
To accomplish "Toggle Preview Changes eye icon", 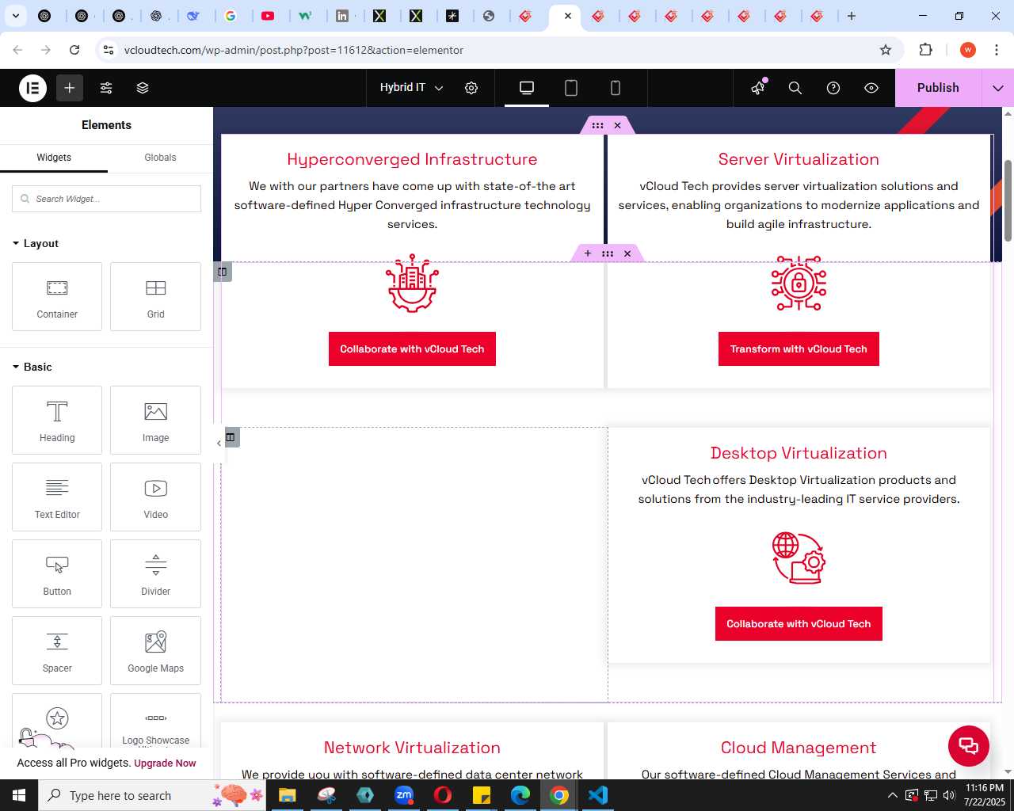I will click(871, 88).
